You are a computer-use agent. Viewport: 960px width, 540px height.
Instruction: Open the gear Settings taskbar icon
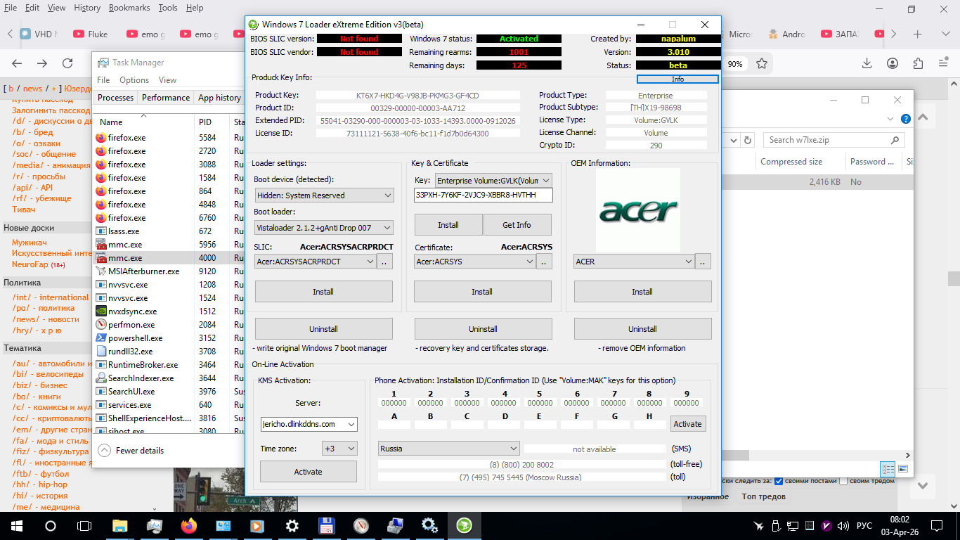(292, 525)
